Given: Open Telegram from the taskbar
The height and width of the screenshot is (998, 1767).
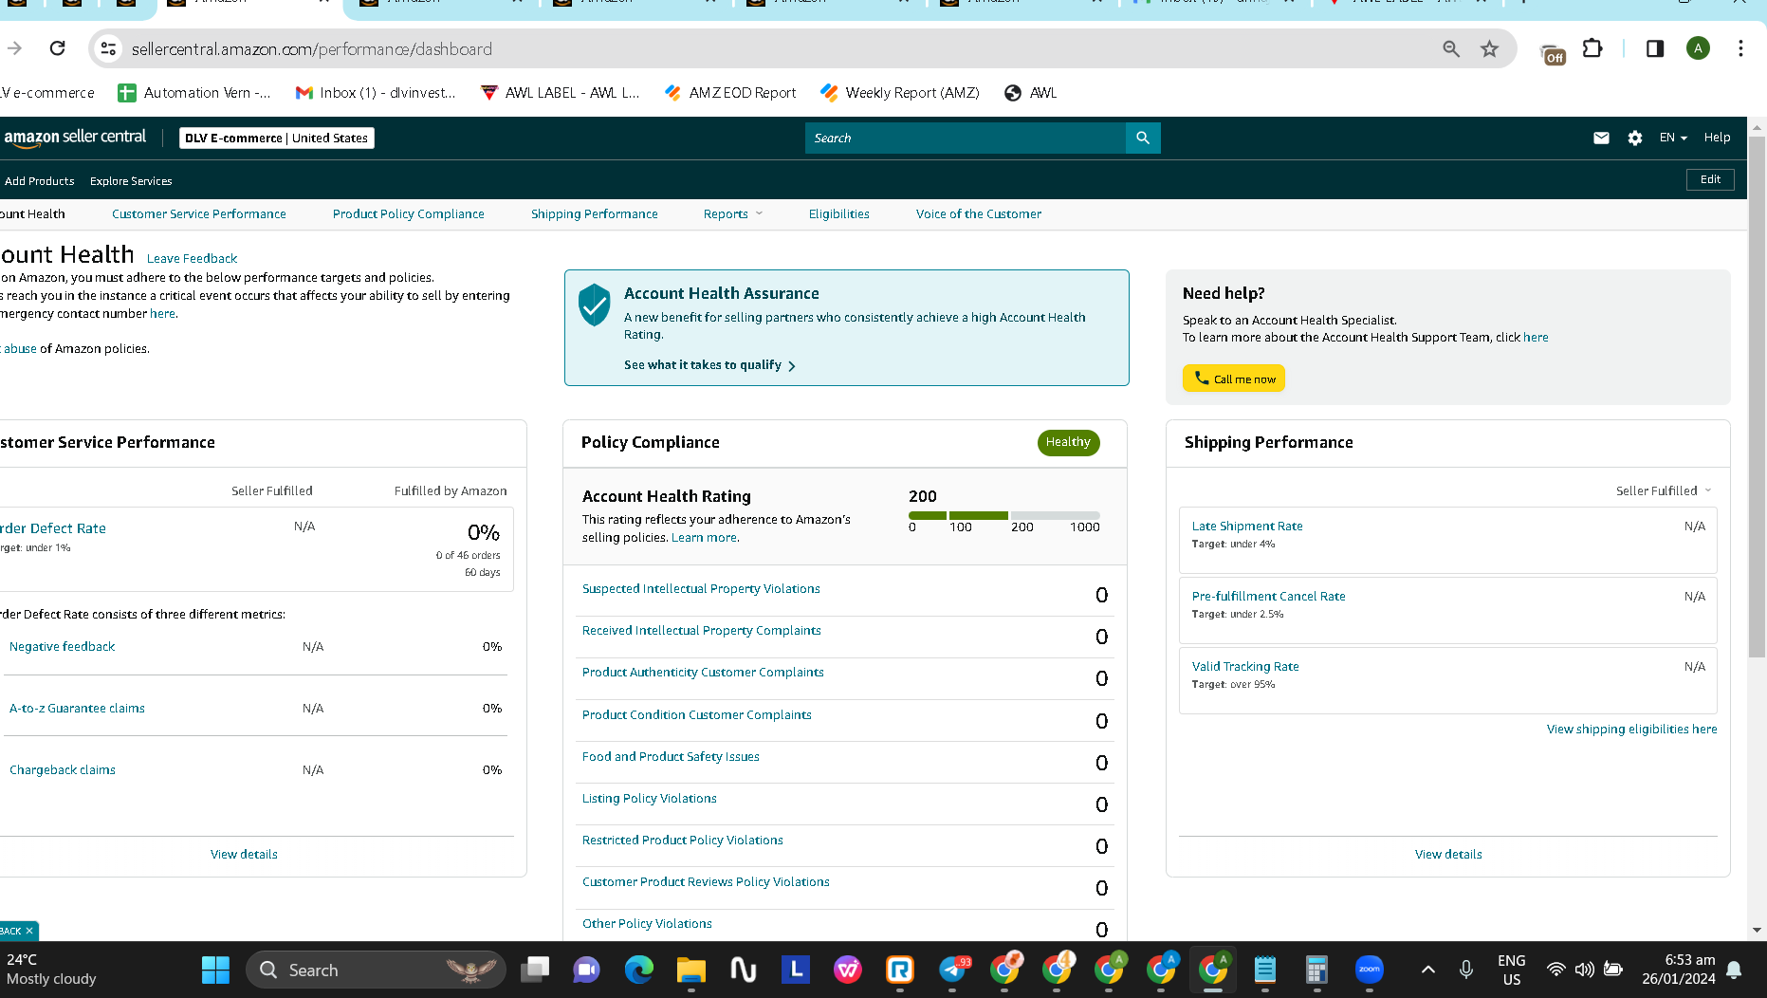Looking at the screenshot, I should (953, 970).
